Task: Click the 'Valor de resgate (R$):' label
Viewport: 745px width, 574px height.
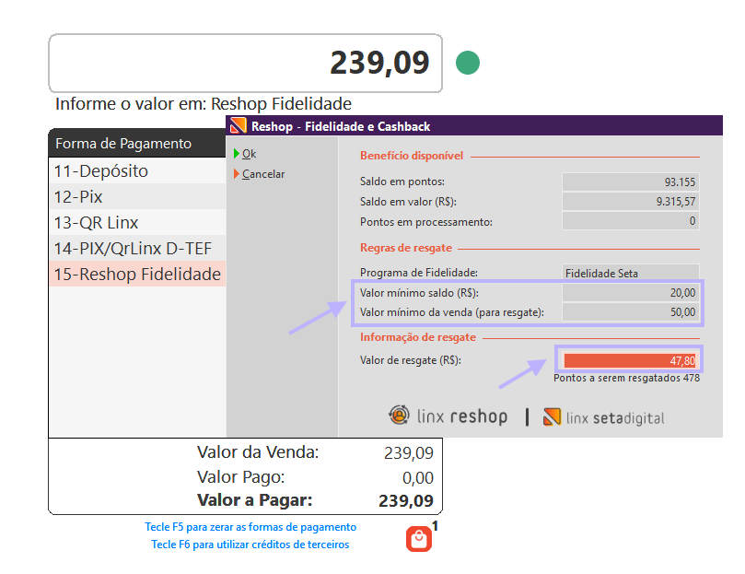Action: click(411, 360)
